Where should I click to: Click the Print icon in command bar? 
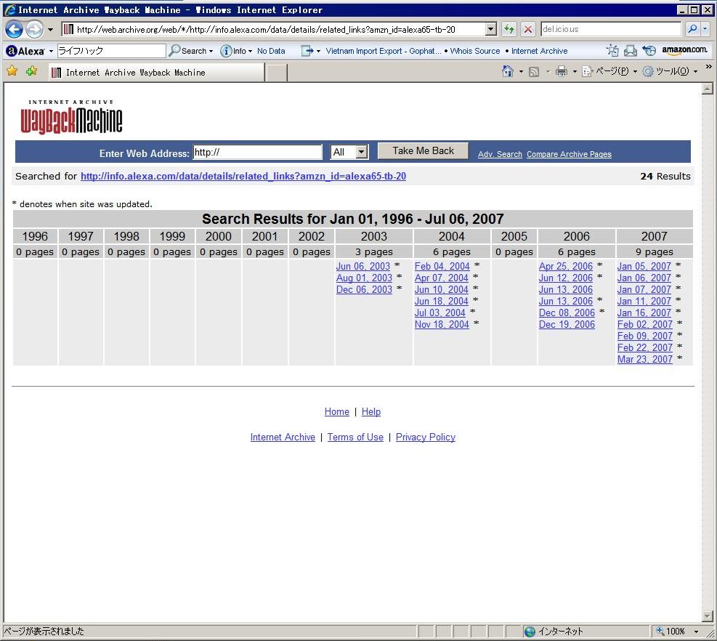point(561,71)
